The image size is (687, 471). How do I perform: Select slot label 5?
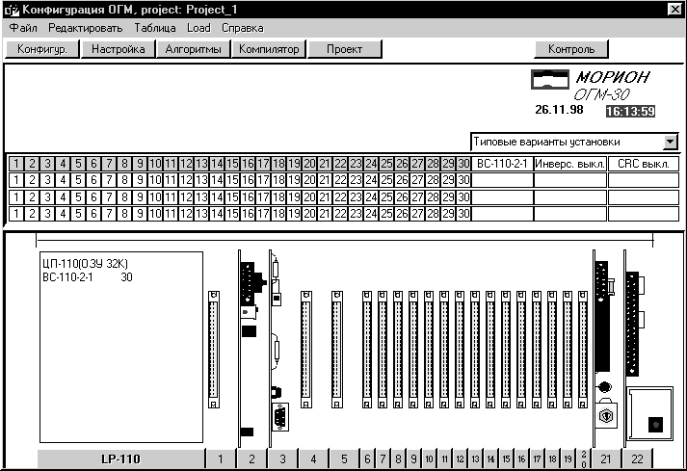pyautogui.click(x=344, y=459)
